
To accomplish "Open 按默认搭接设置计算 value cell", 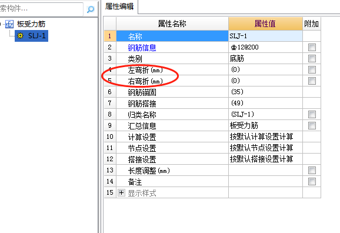I will [265, 159].
